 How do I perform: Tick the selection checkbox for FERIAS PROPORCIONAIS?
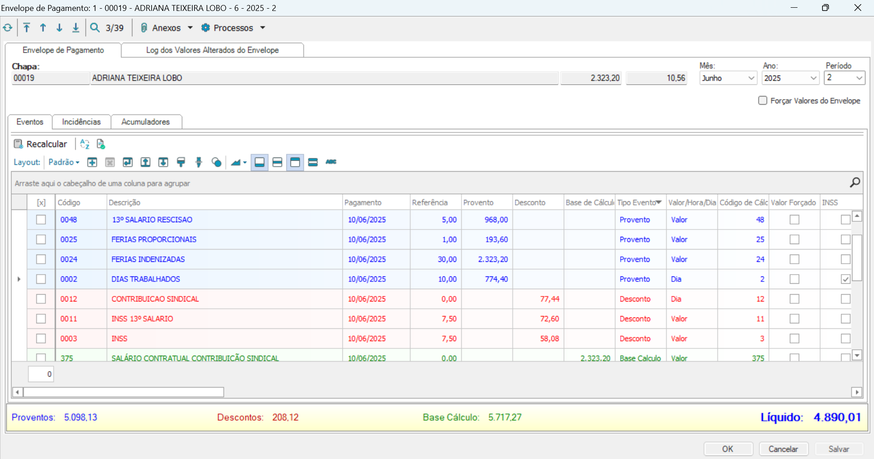tap(41, 240)
